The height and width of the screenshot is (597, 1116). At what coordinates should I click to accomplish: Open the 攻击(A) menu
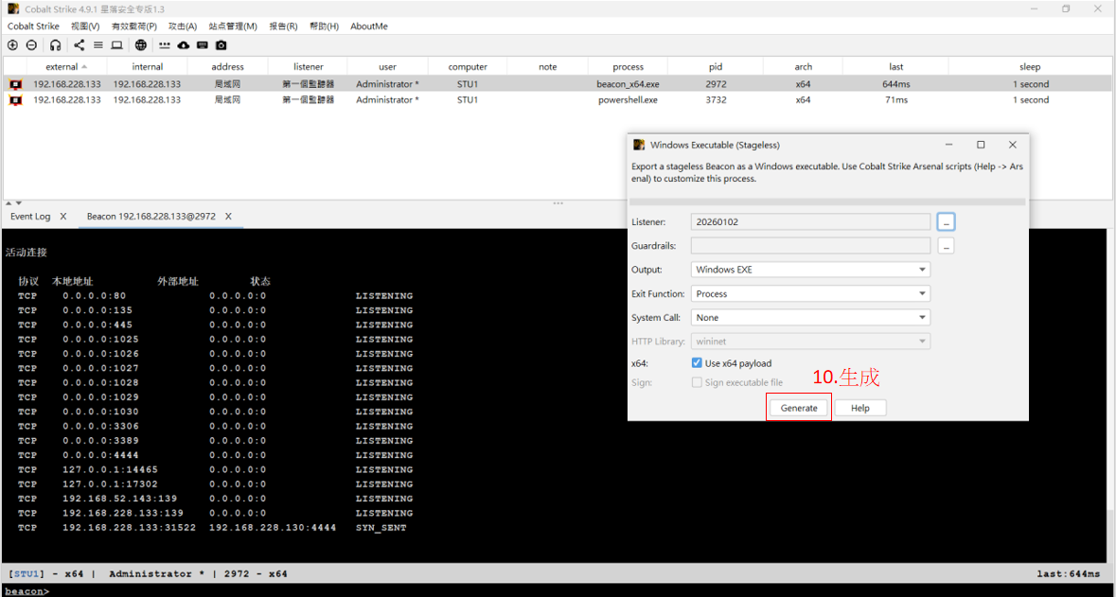pos(182,26)
